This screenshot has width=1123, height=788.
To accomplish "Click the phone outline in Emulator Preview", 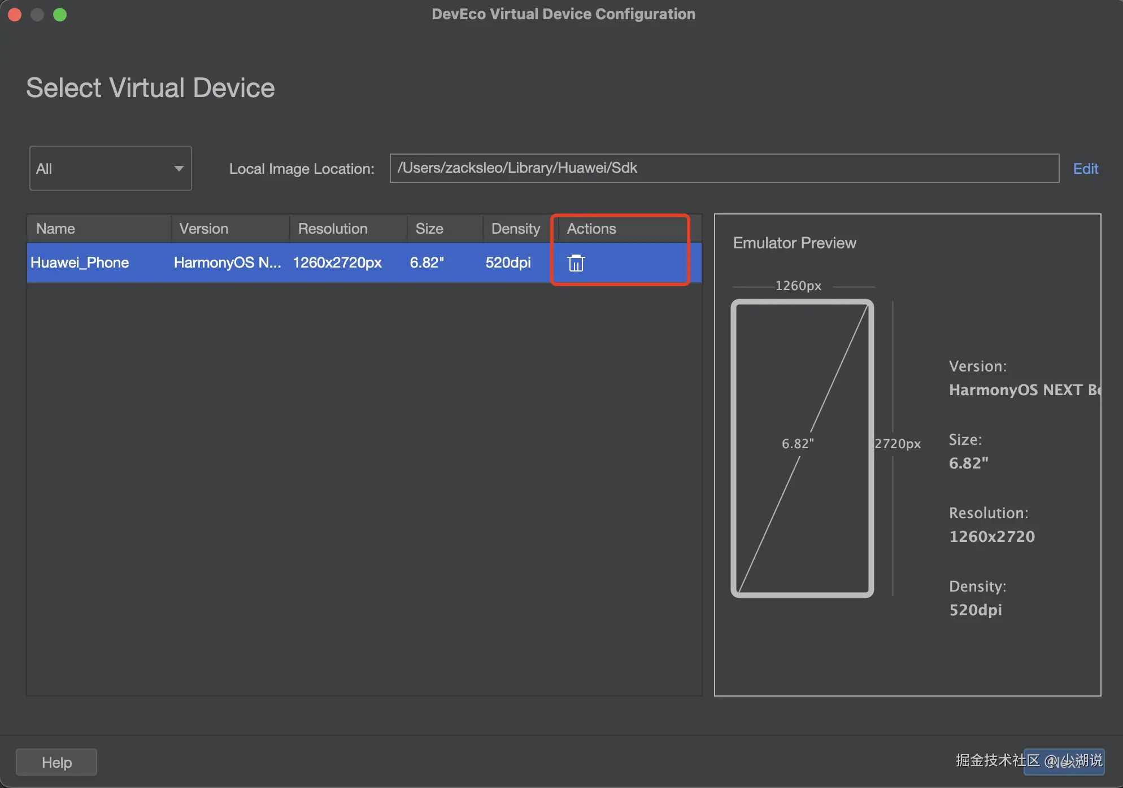I will 802,448.
